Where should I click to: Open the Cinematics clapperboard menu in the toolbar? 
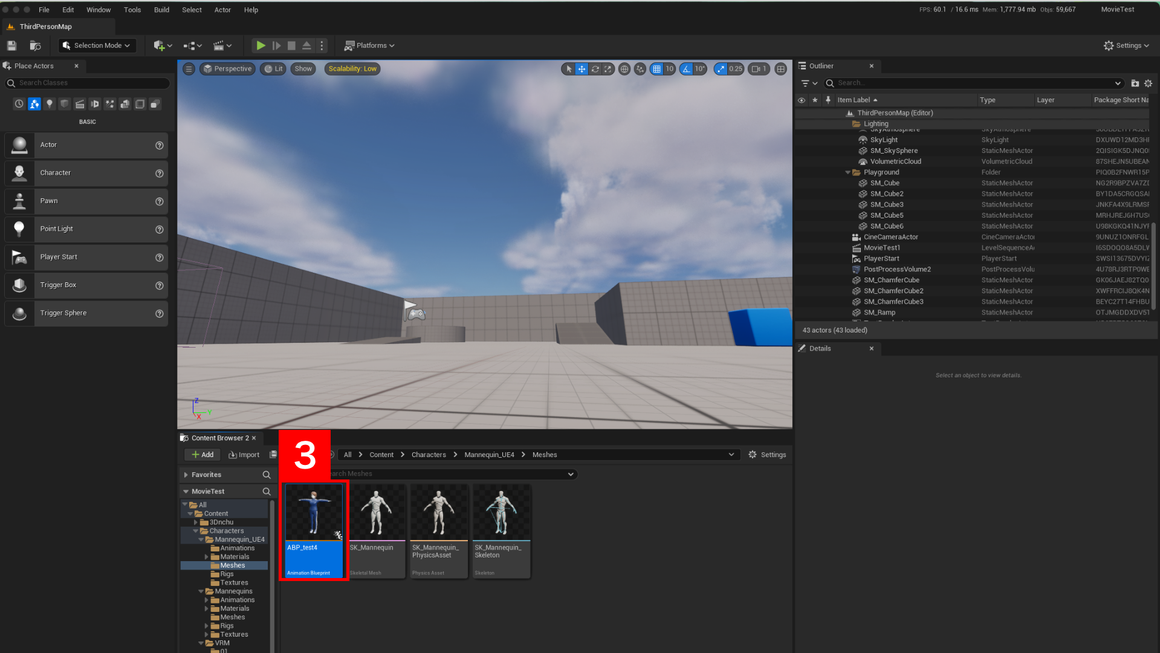(220, 45)
